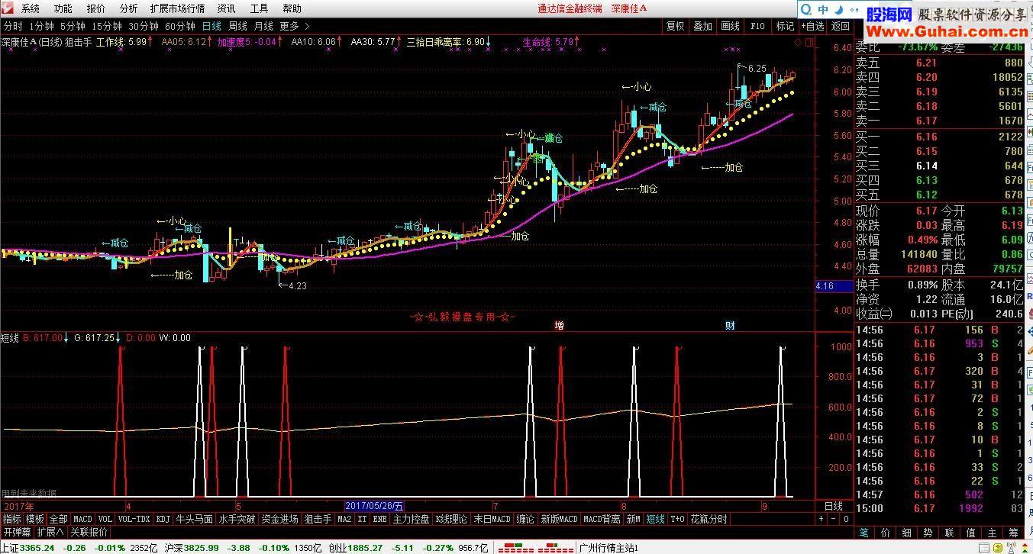Switch to the 分时 chart period
1033x554 pixels.
(13, 26)
